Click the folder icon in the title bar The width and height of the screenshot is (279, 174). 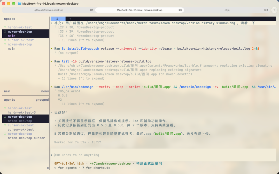pyautogui.click(x=20, y=3)
